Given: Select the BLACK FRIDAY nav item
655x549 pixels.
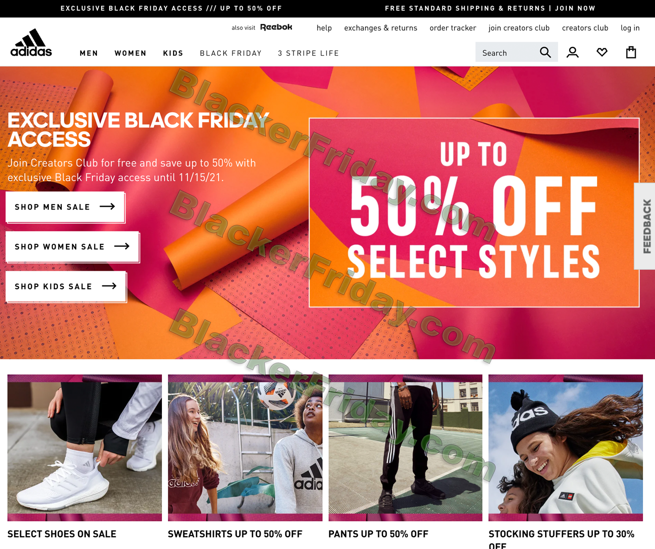Looking at the screenshot, I should coord(231,53).
